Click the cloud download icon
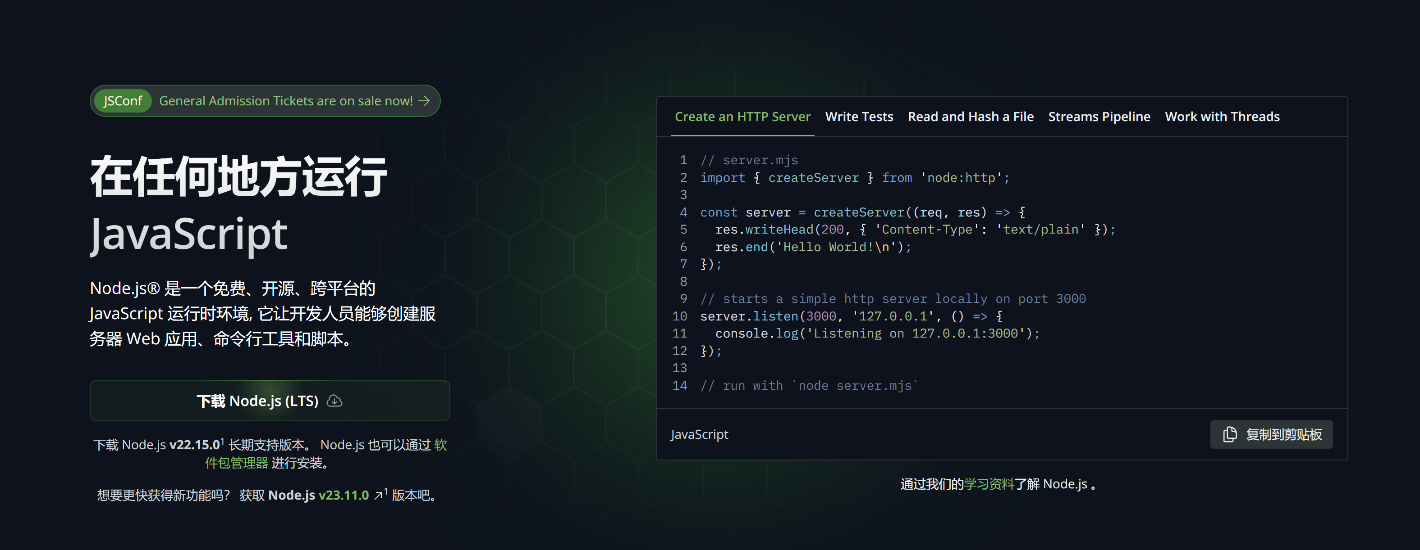Screen dimensions: 1420x550 click(x=334, y=401)
